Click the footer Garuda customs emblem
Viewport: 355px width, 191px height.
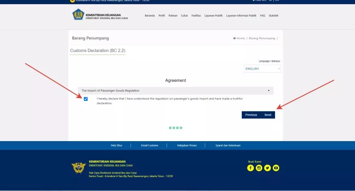[79, 168]
